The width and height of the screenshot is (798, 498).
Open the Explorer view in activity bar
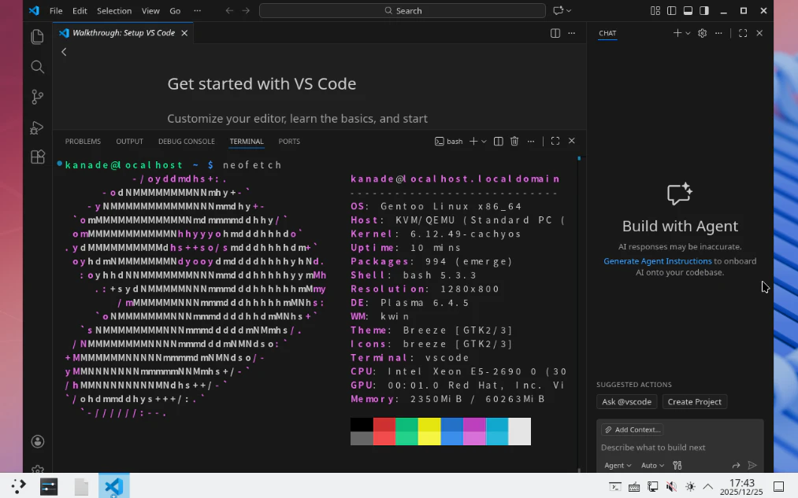37,37
